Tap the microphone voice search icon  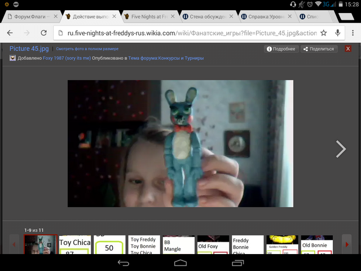pos(337,33)
